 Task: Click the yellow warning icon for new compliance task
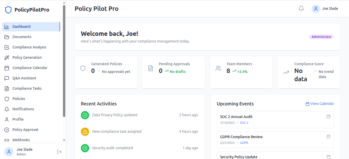[85, 131]
